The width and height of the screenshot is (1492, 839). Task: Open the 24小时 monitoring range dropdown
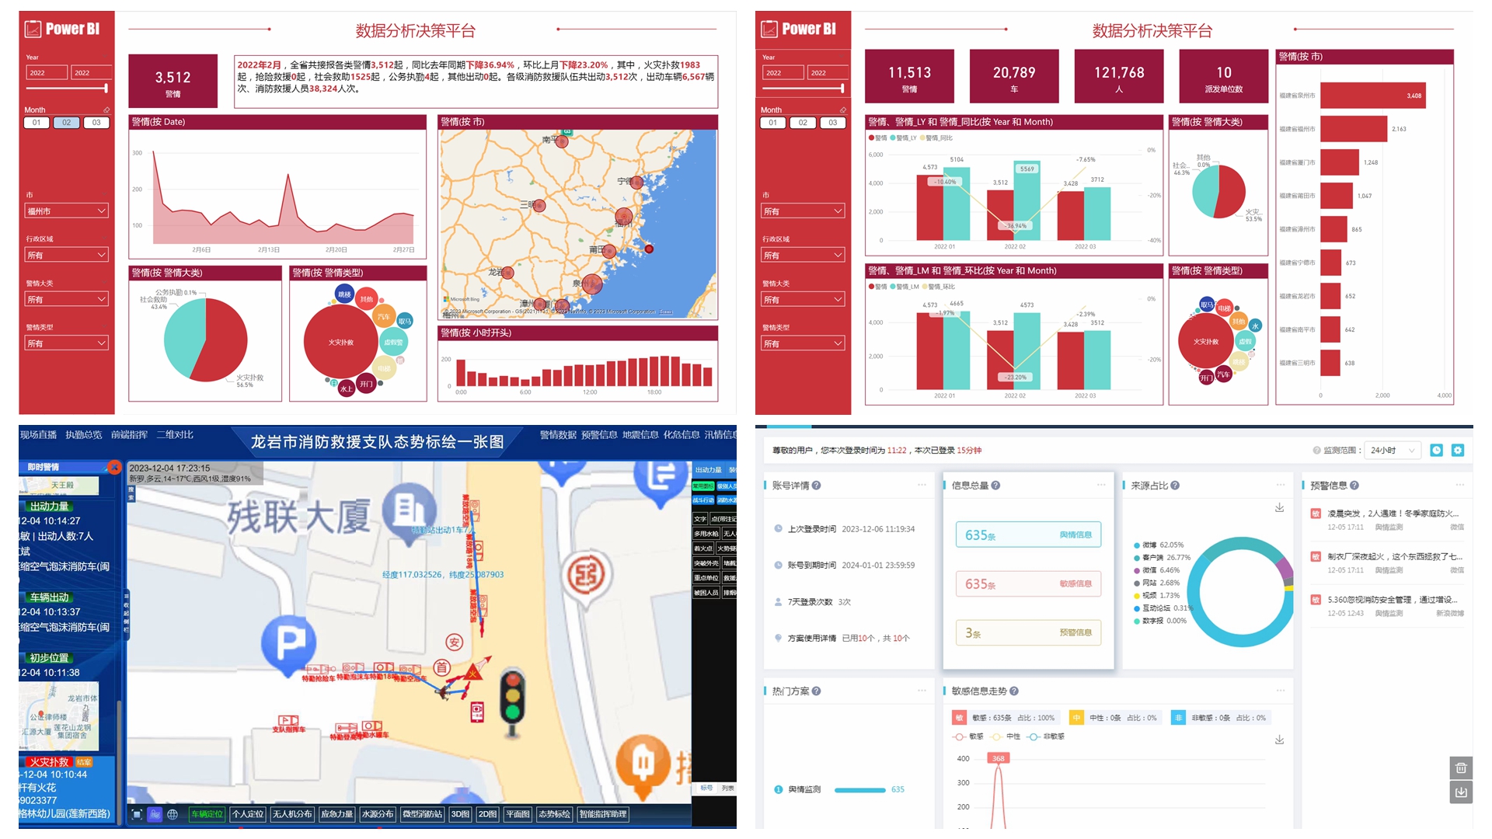point(1393,451)
